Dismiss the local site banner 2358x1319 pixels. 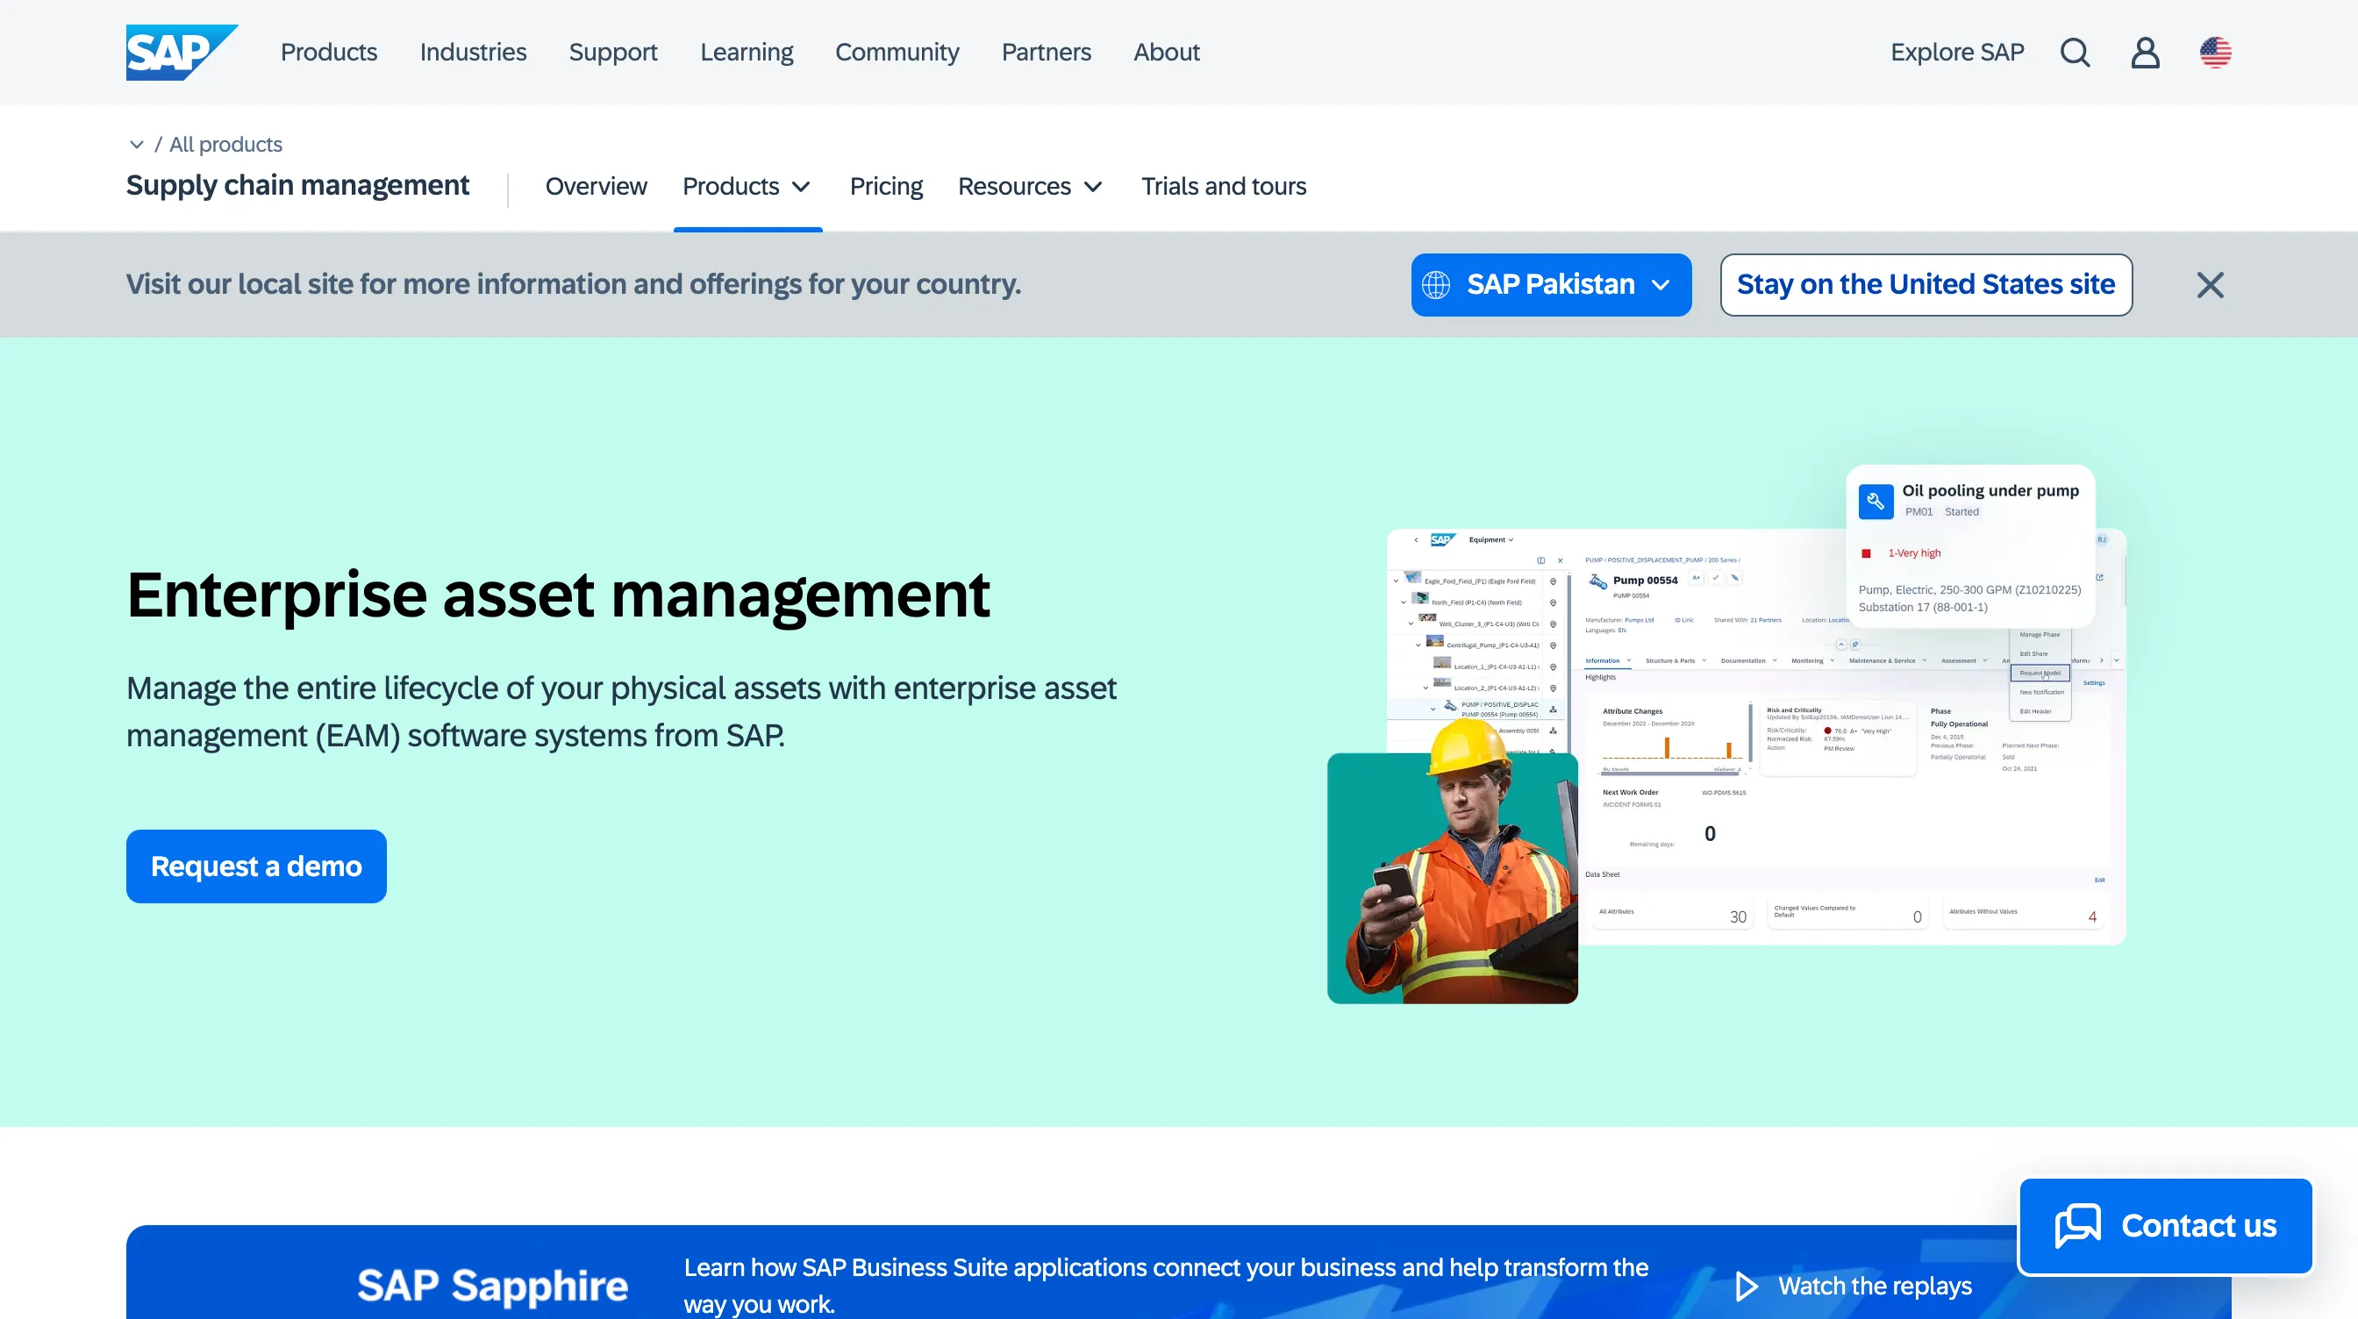(x=2210, y=285)
